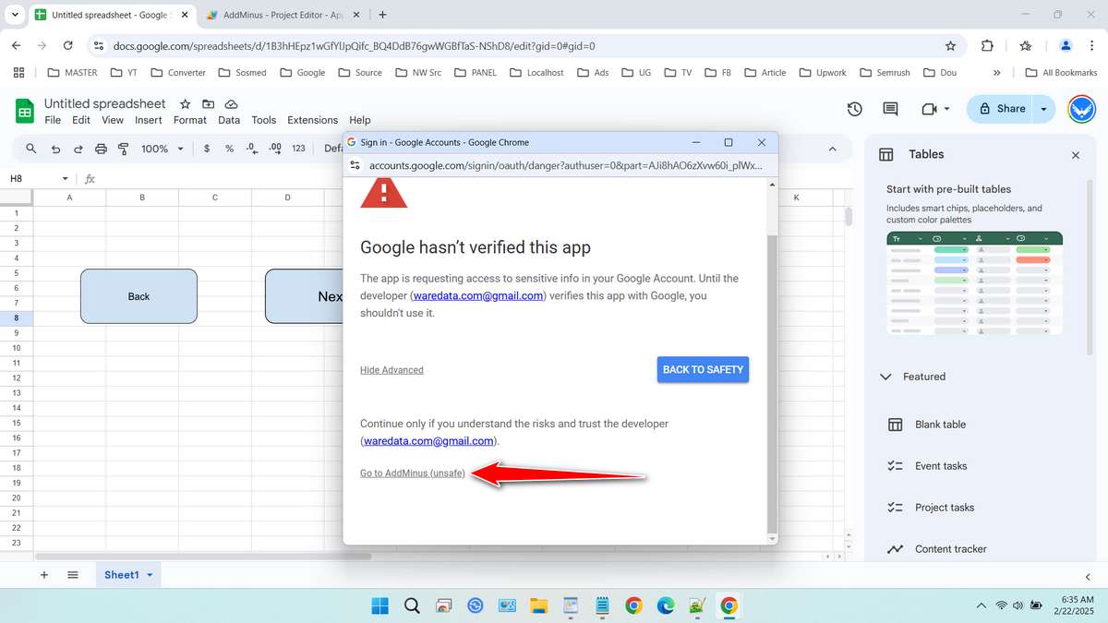Click the Undo icon
1108x623 pixels.
(55, 148)
